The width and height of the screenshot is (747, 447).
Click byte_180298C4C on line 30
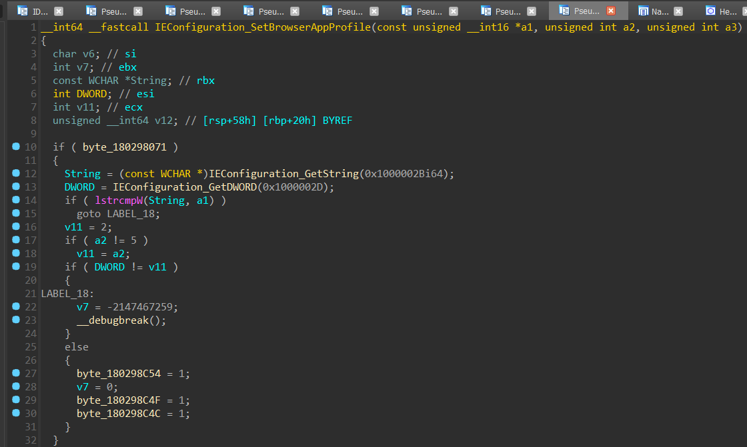tap(119, 414)
